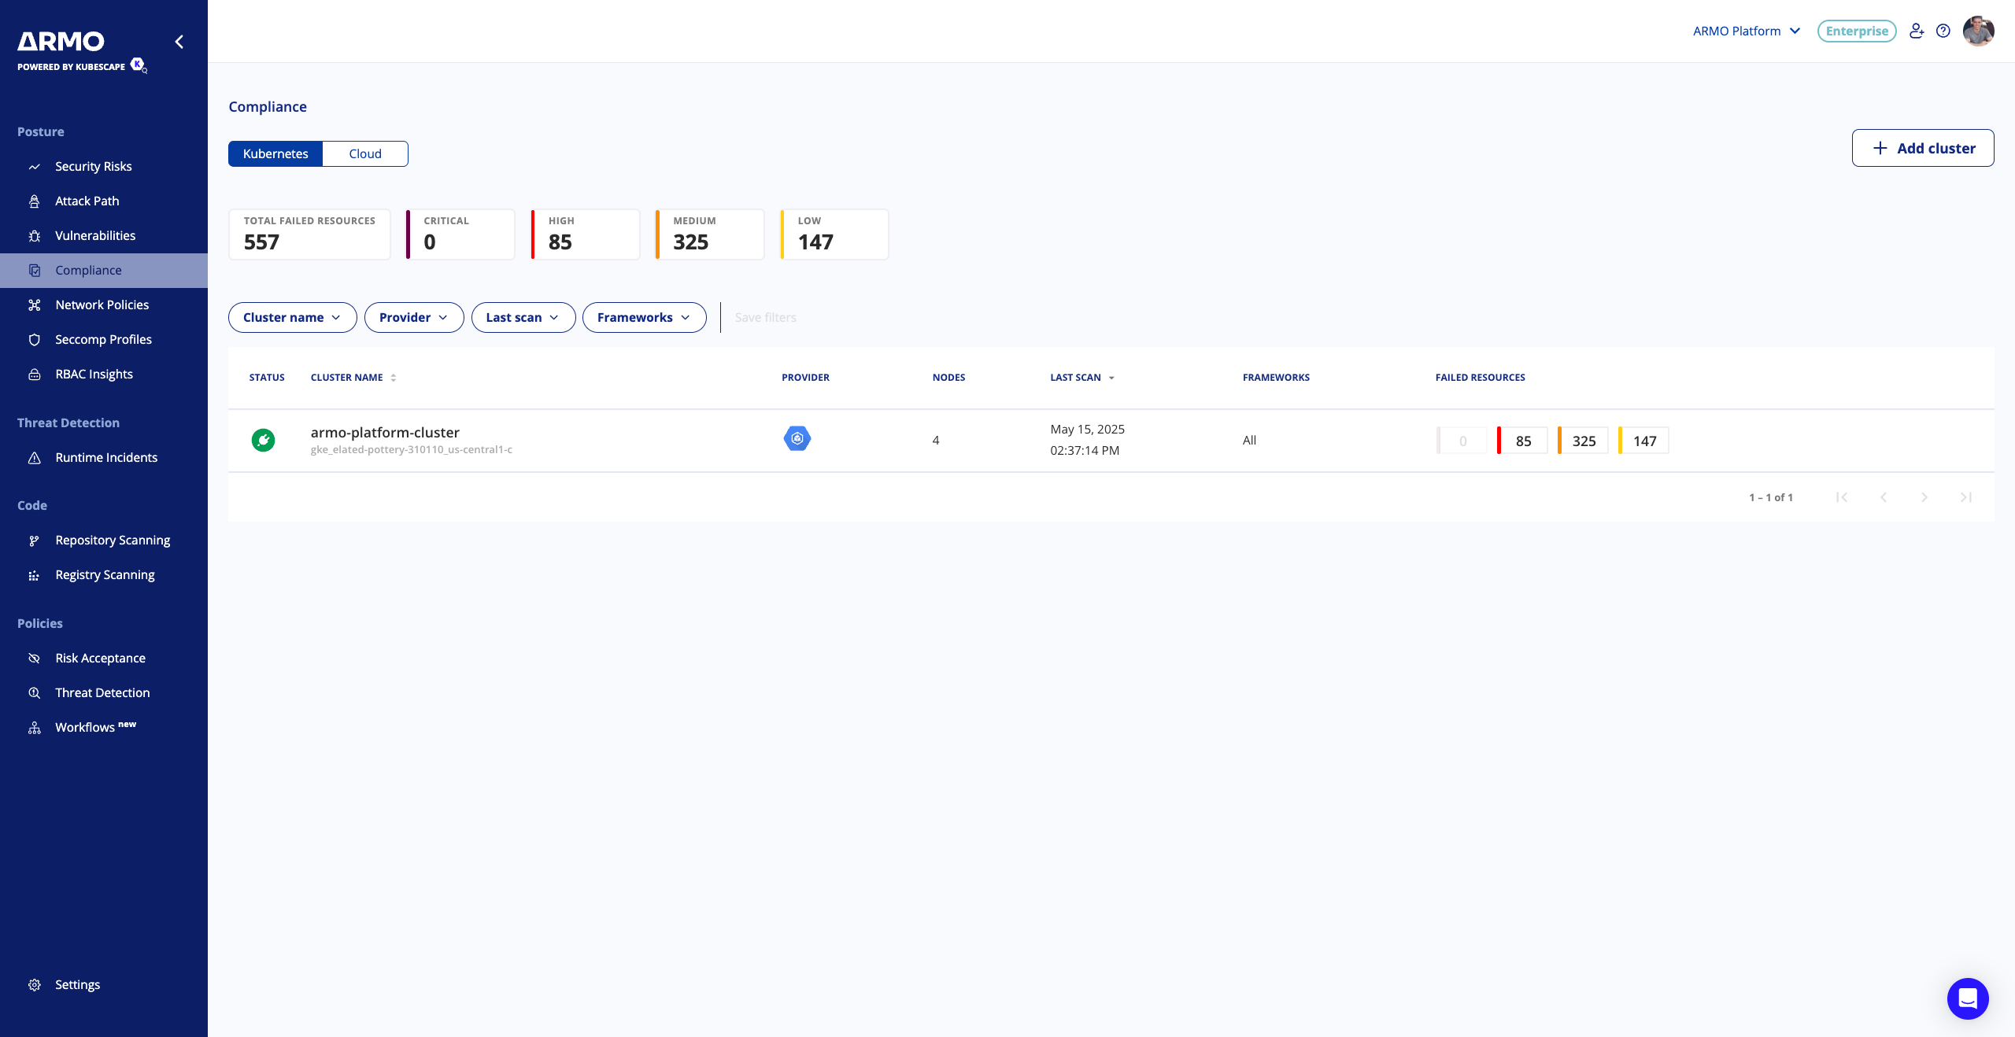Image resolution: width=2015 pixels, height=1037 pixels.
Task: Go to Runtime Incidents in the sidebar
Action: (106, 458)
